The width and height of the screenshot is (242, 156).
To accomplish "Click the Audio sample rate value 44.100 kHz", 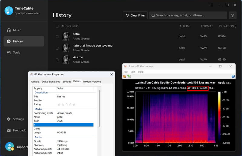I will coord(63,149).
